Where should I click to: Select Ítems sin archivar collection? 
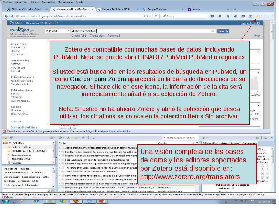[21, 159]
